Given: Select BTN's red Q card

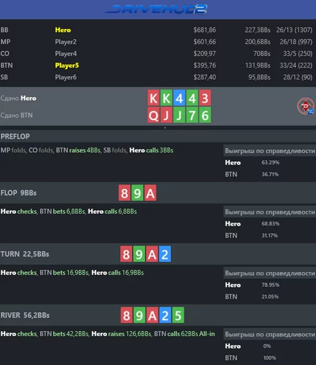Looking at the screenshot, I should click(x=153, y=115).
